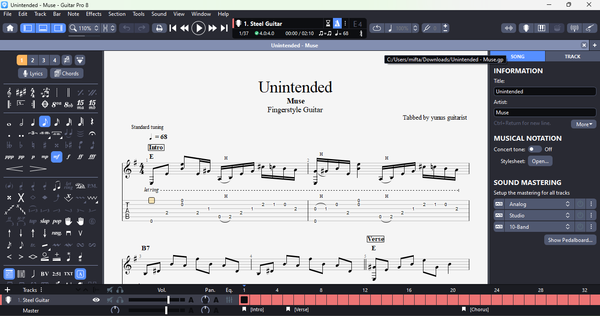The width and height of the screenshot is (600, 316).
Task: Open the virtual fretboard view
Action: pos(526,28)
